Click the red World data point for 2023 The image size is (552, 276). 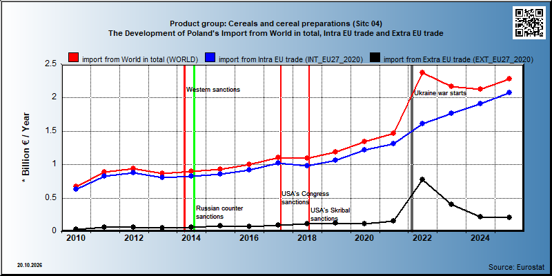pyautogui.click(x=451, y=86)
